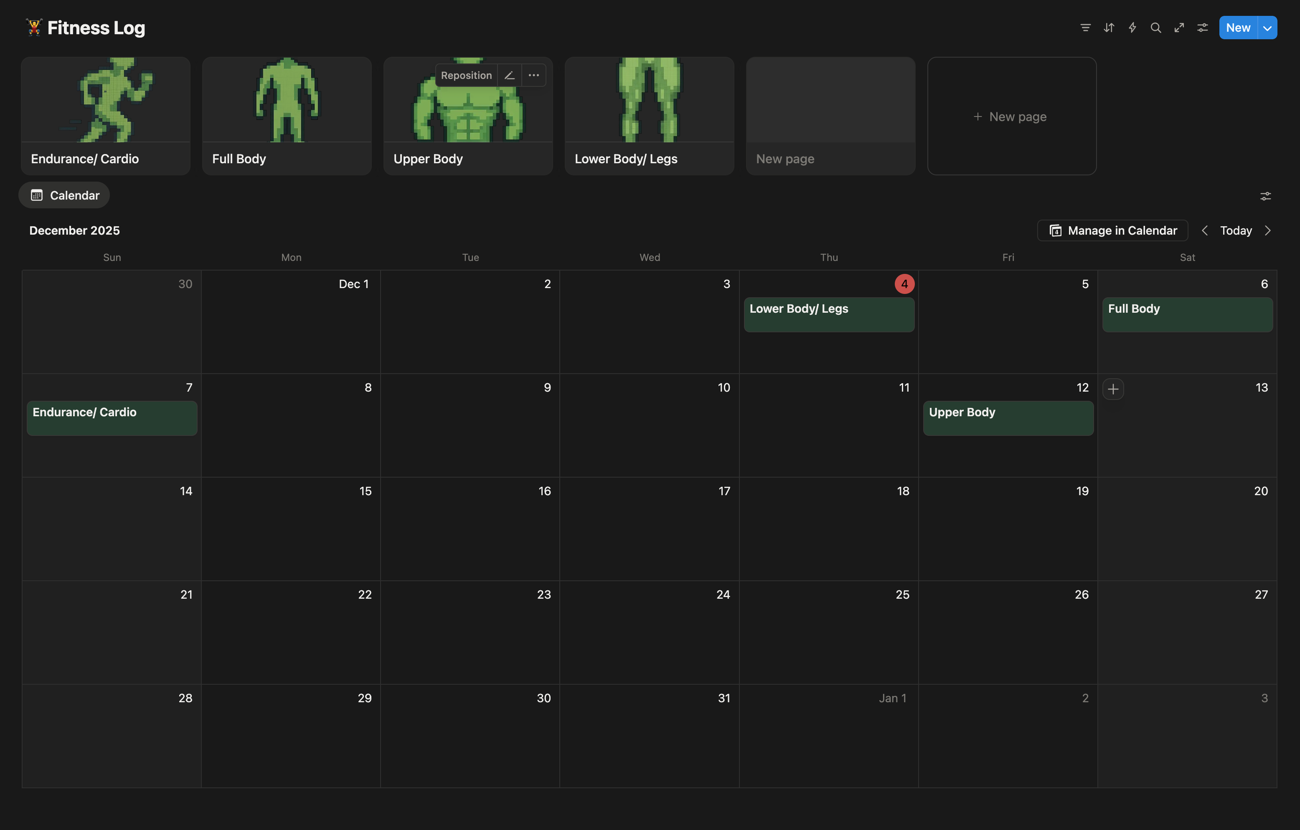Open the more options menu on Upper Body
1300x830 pixels.
tap(533, 75)
